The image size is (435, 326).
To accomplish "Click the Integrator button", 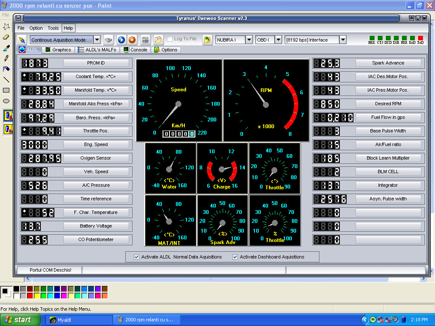I will 388,185.
